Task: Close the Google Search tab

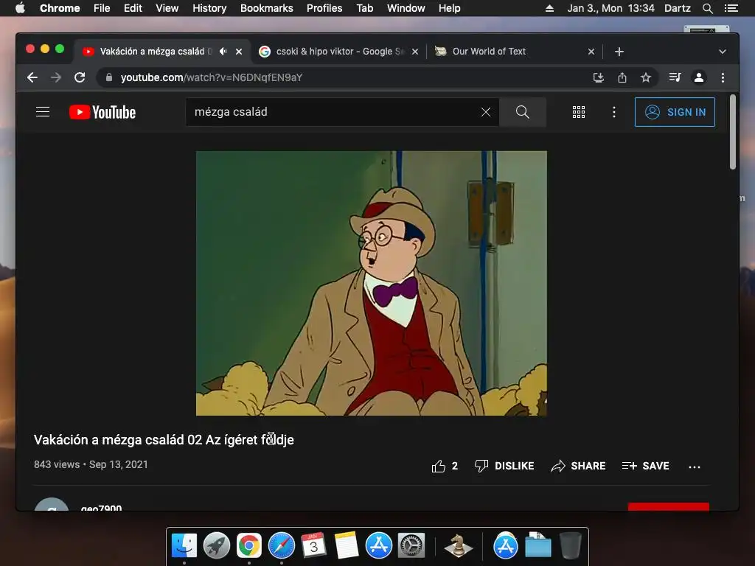Action: 415,52
